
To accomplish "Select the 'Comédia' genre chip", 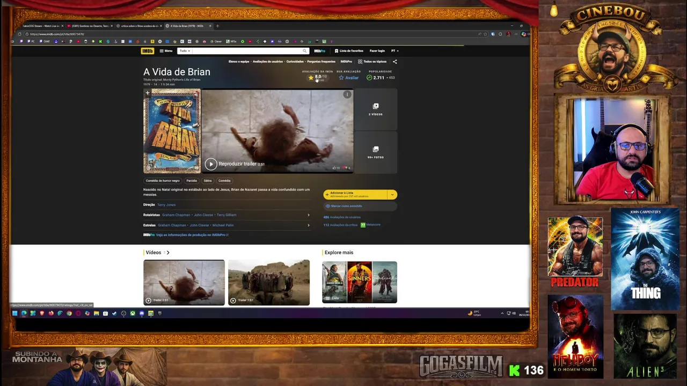I will [224, 181].
